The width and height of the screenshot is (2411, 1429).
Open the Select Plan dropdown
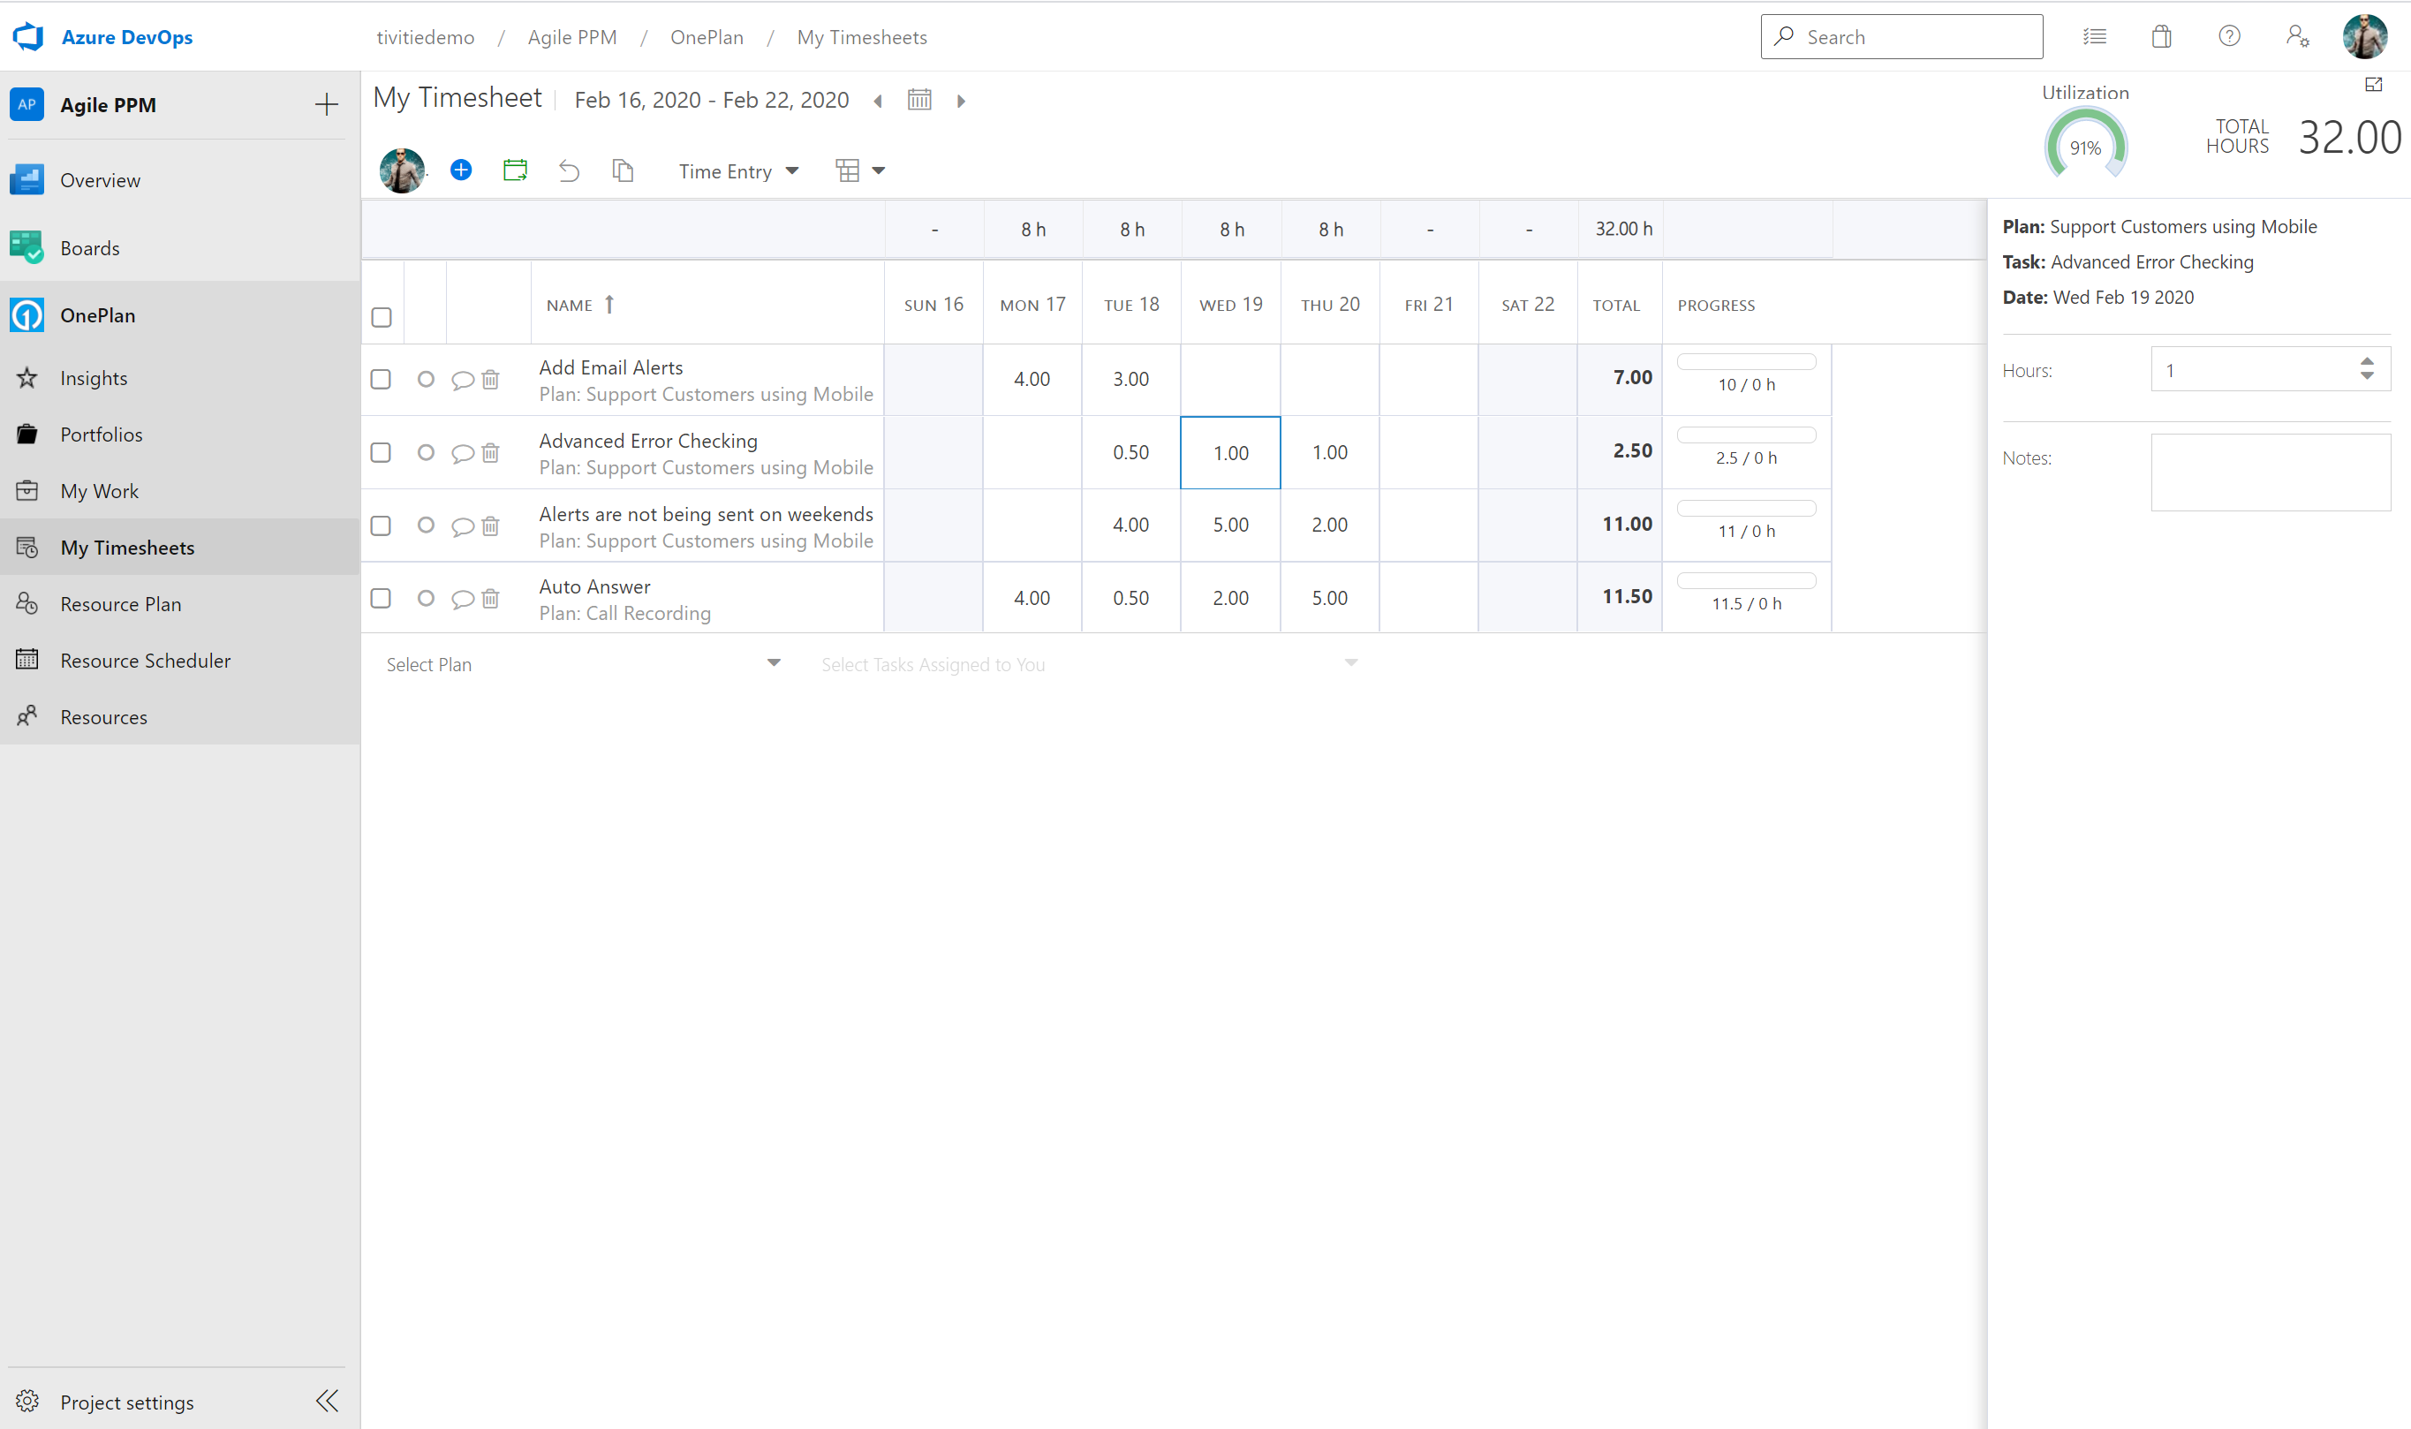point(584,664)
